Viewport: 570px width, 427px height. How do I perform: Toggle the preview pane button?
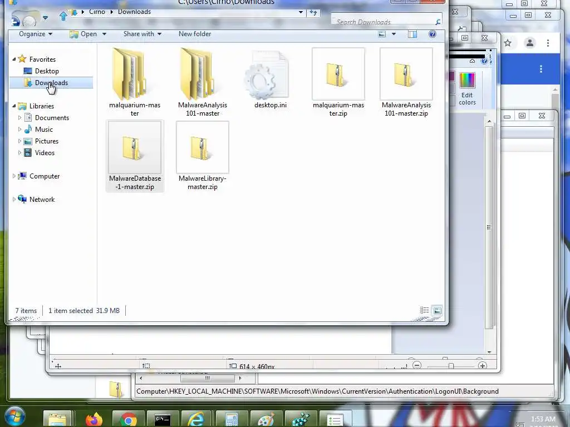coord(412,34)
